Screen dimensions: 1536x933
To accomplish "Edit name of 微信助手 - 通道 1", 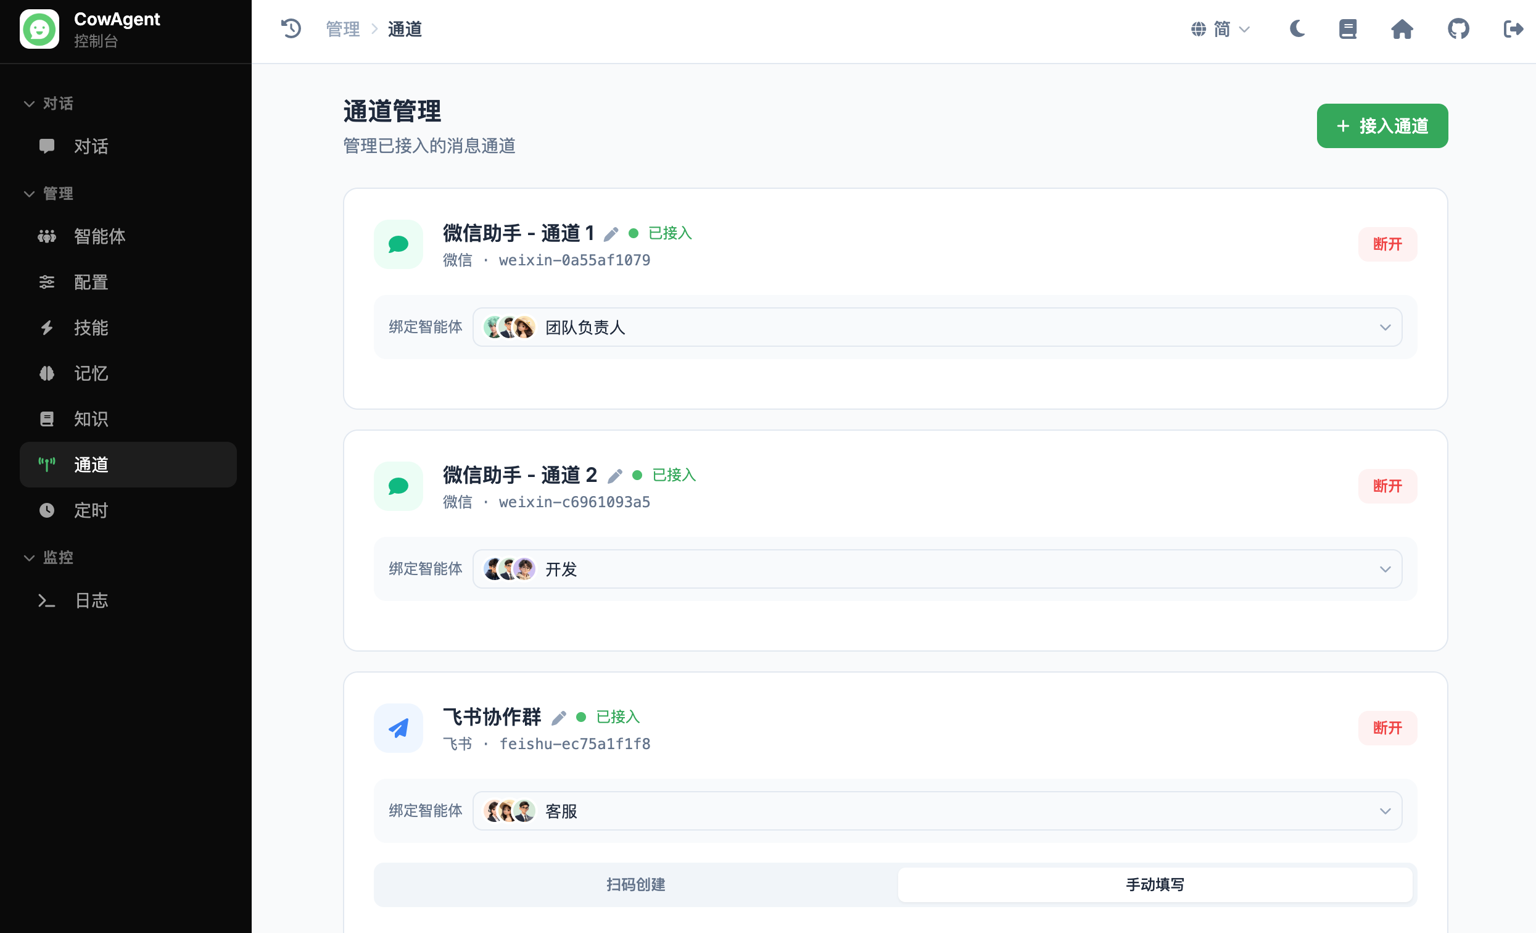I will coord(611,234).
